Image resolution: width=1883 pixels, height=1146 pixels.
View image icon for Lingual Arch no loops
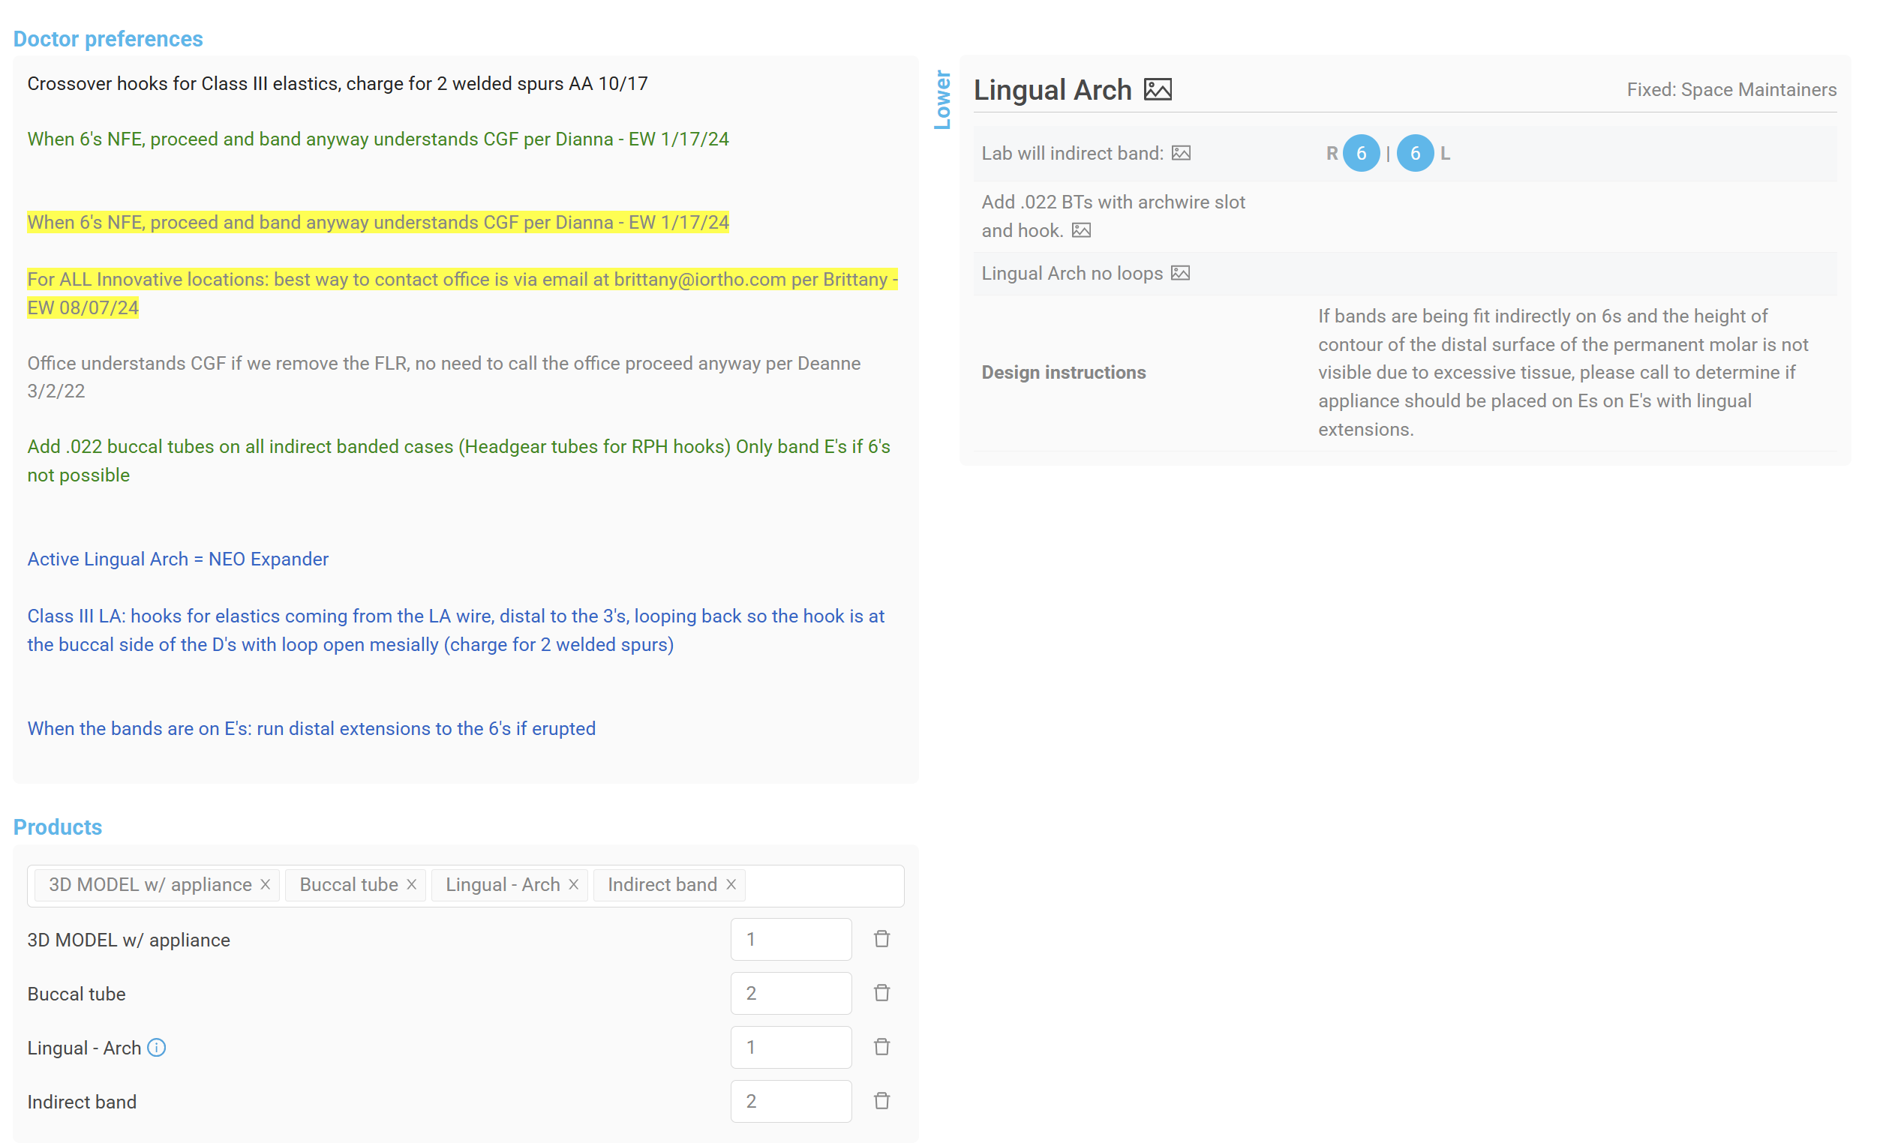pyautogui.click(x=1180, y=274)
